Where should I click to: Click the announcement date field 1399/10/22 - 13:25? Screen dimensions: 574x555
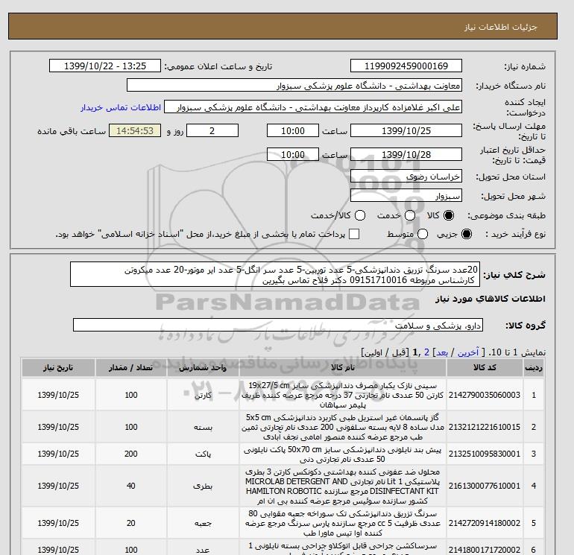tap(105, 66)
